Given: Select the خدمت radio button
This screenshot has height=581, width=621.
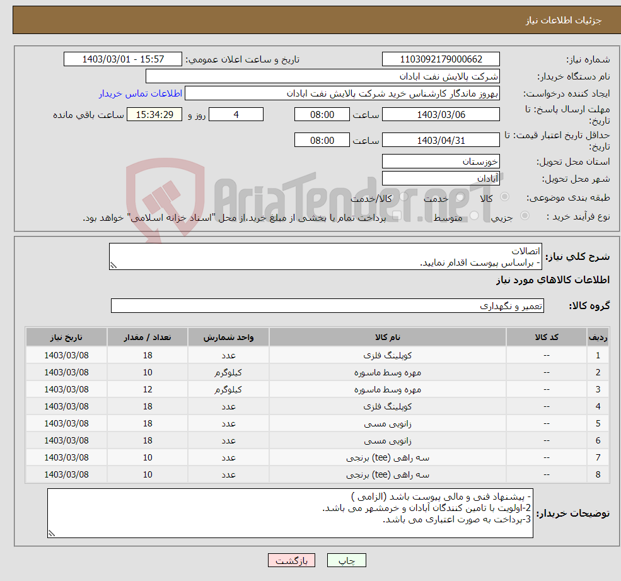Looking at the screenshot, I should pyautogui.click(x=460, y=197).
